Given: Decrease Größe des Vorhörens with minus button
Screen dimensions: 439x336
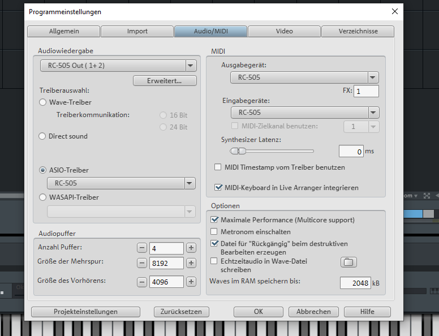Looking at the screenshot, I should tap(142, 282).
